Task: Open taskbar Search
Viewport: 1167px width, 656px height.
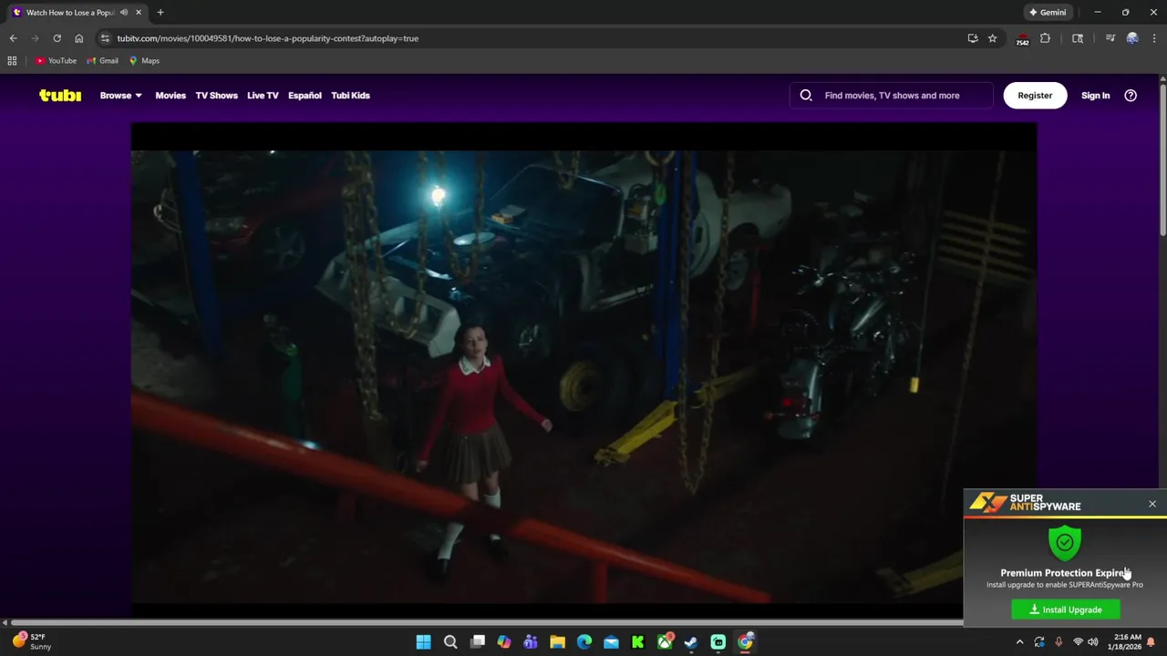Action: (x=450, y=642)
